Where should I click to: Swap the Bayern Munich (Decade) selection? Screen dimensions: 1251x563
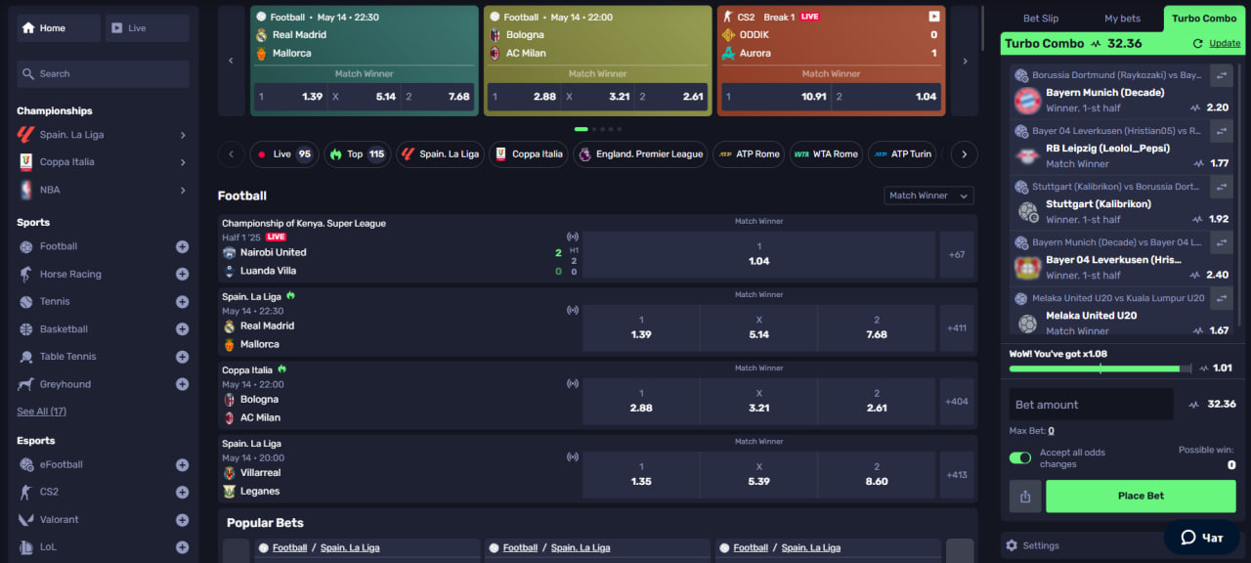click(1221, 75)
